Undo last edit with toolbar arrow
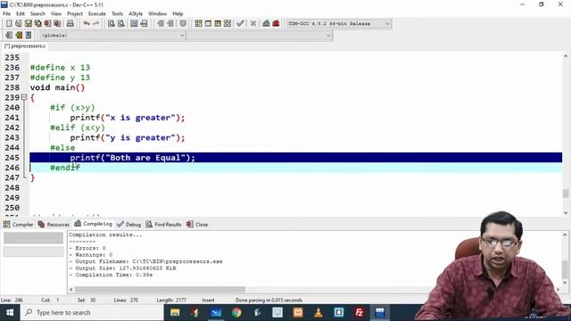This screenshot has width=571, height=321. [x=87, y=24]
